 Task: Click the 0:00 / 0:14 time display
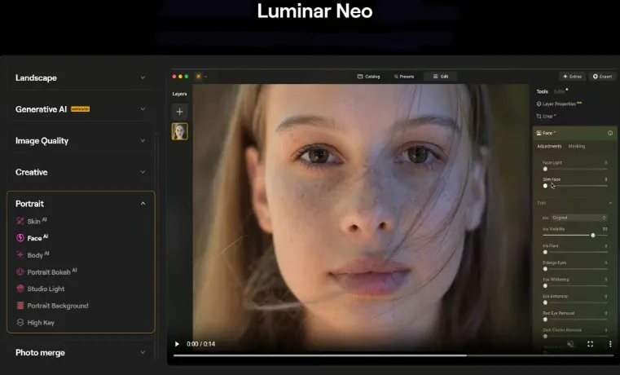201,344
